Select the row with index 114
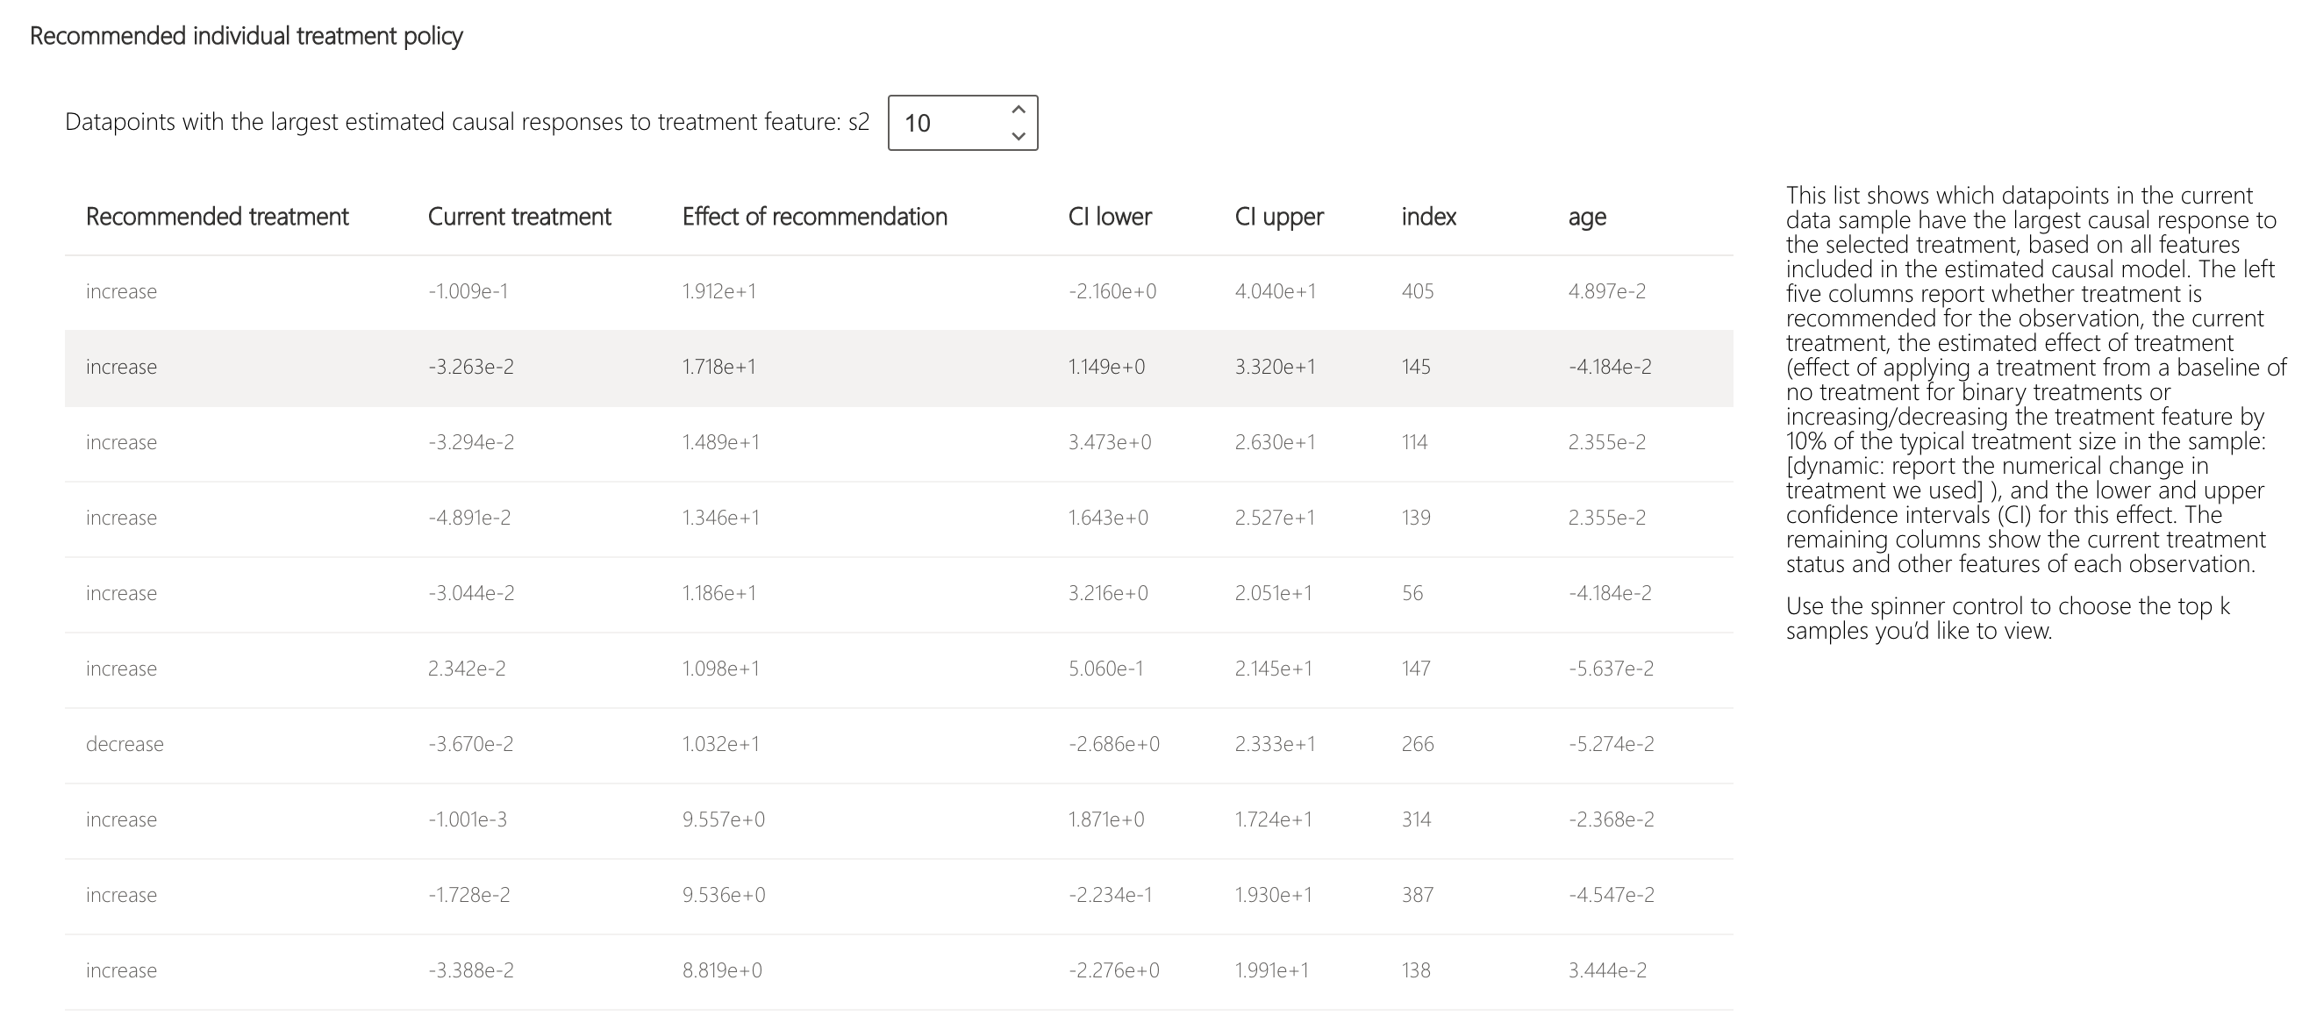2302x1023 pixels. (x=899, y=443)
